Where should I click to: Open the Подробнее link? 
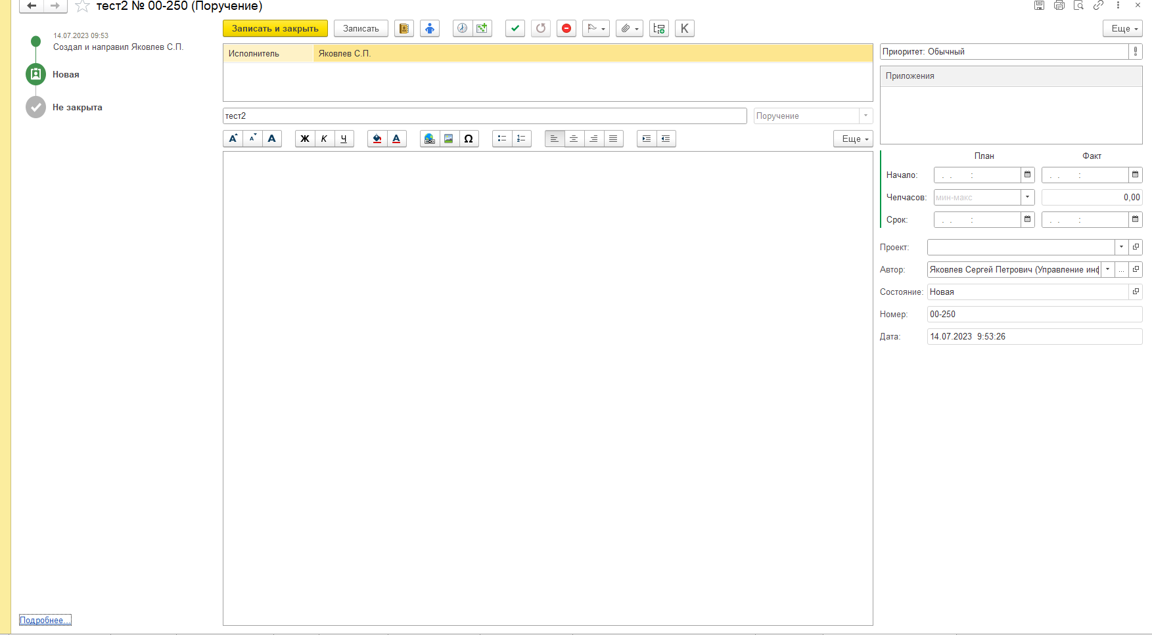[44, 620]
